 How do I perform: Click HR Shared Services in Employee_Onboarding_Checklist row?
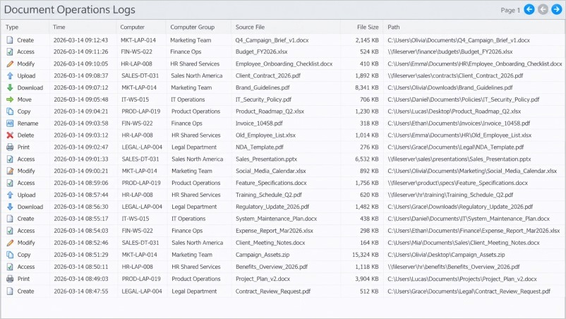pos(195,64)
